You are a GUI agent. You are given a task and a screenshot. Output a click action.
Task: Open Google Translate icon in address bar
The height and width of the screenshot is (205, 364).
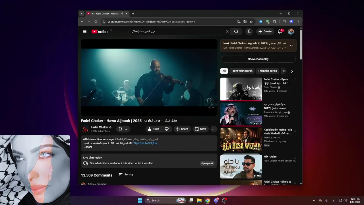(245, 22)
